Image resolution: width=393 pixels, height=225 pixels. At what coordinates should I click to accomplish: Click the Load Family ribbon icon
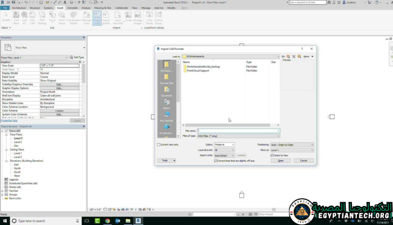[149, 18]
